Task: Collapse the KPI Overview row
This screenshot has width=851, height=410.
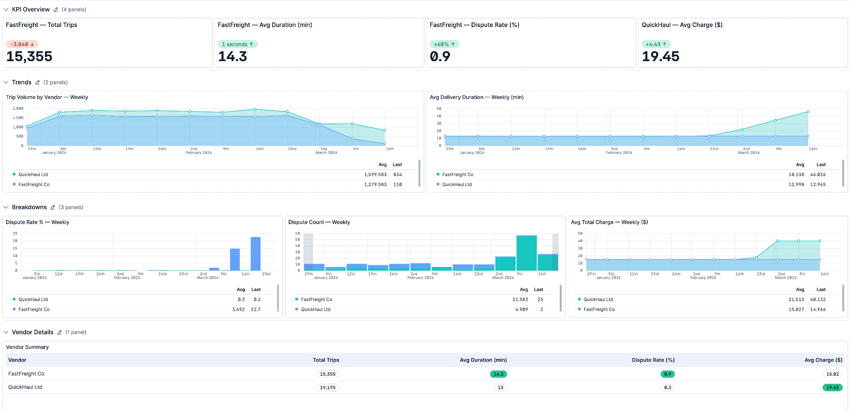Action: click(6, 10)
